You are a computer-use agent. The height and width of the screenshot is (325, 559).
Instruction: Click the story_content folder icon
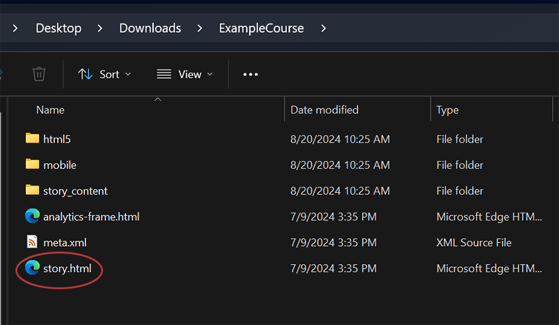(32, 190)
